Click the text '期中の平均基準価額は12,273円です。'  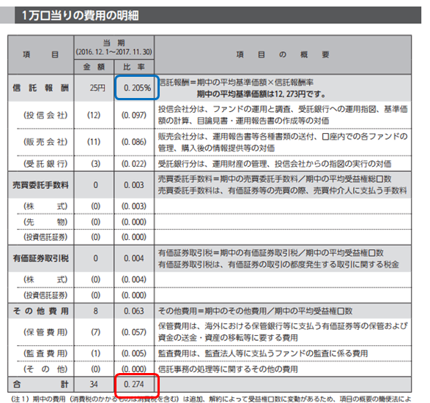pyautogui.click(x=262, y=94)
